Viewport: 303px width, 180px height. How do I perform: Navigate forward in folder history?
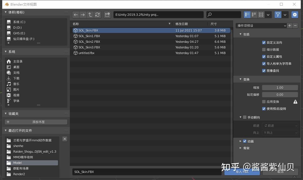(x=83, y=15)
